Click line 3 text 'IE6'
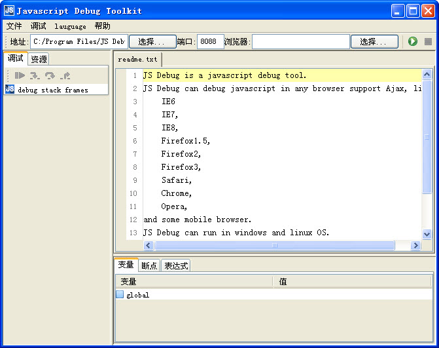 pyautogui.click(x=168, y=101)
